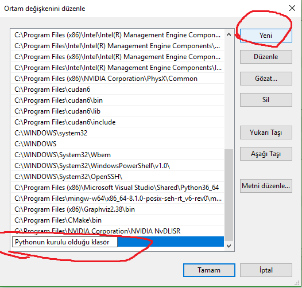The image size is (302, 288).
Task: Open the Gözat... folder browser
Action: pos(266,79)
